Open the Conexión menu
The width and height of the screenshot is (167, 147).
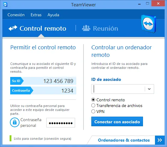(16, 15)
